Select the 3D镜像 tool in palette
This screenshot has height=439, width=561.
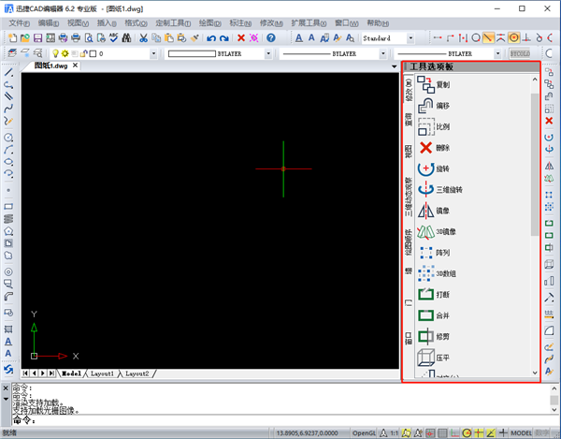click(x=437, y=232)
